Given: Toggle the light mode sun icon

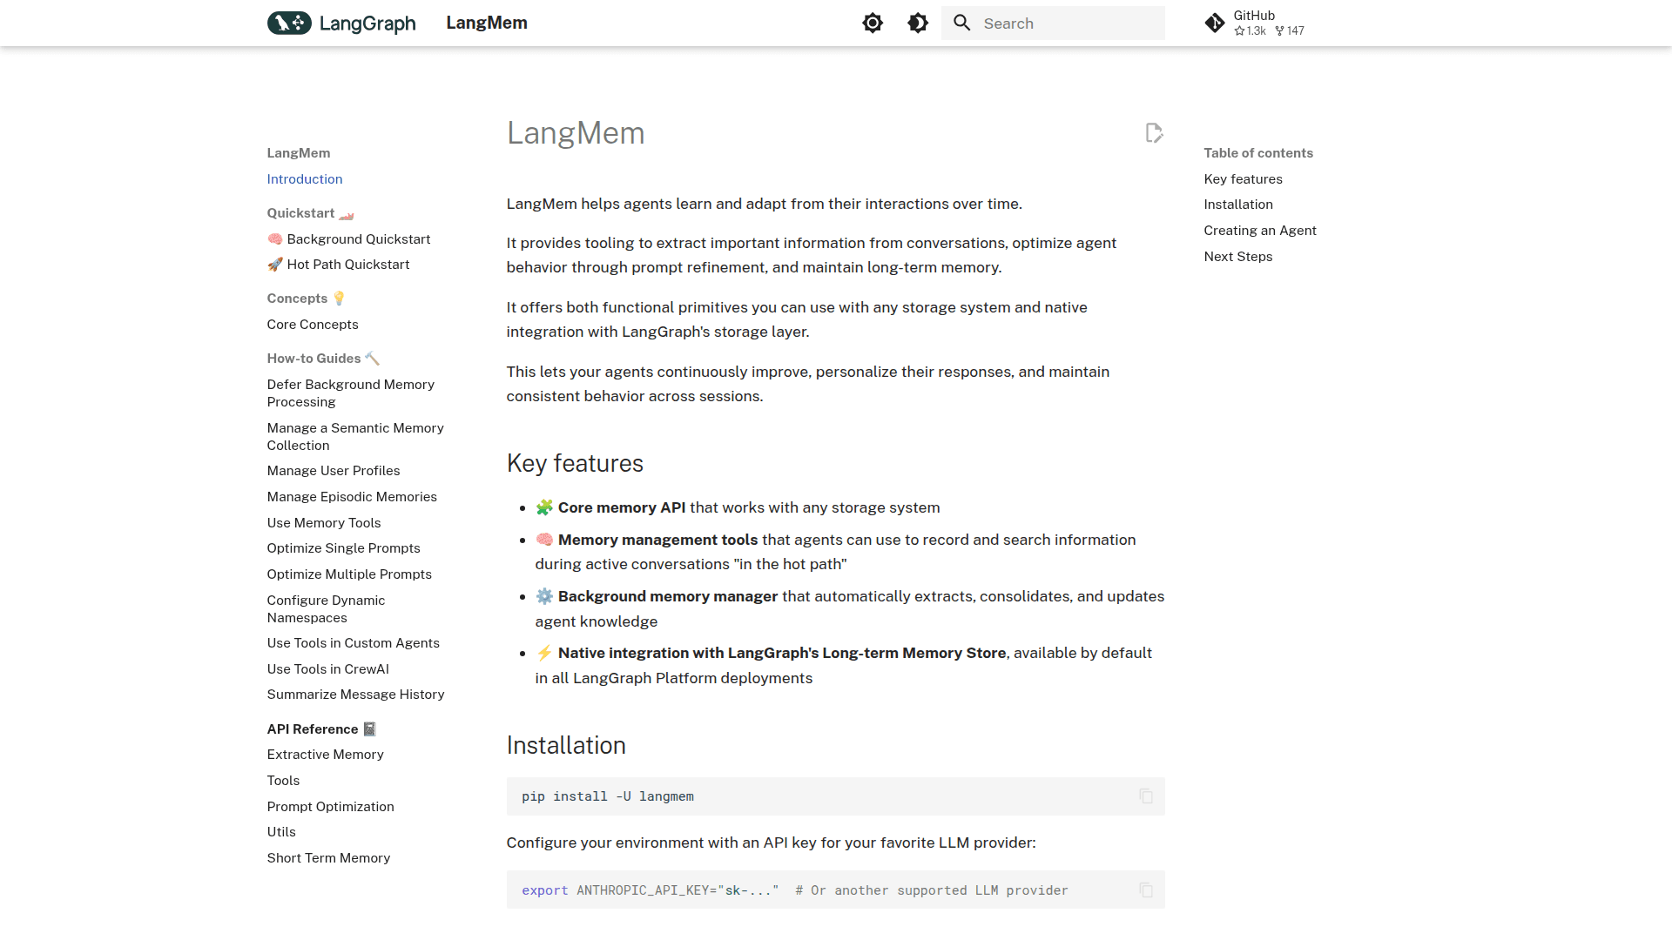Looking at the screenshot, I should (873, 23).
